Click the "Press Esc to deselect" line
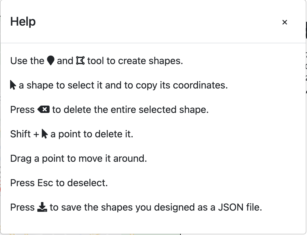 coord(59,183)
